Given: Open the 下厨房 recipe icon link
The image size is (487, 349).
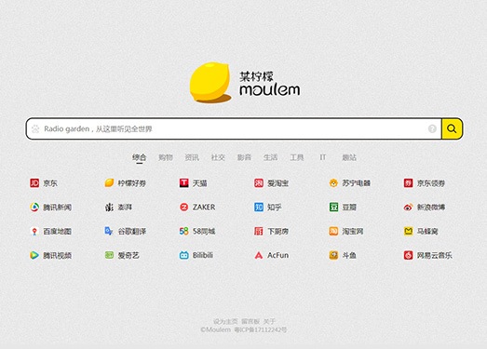Looking at the screenshot, I should coord(271,232).
